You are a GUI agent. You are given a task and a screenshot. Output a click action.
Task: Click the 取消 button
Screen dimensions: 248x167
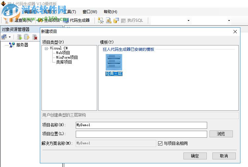click(x=224, y=156)
